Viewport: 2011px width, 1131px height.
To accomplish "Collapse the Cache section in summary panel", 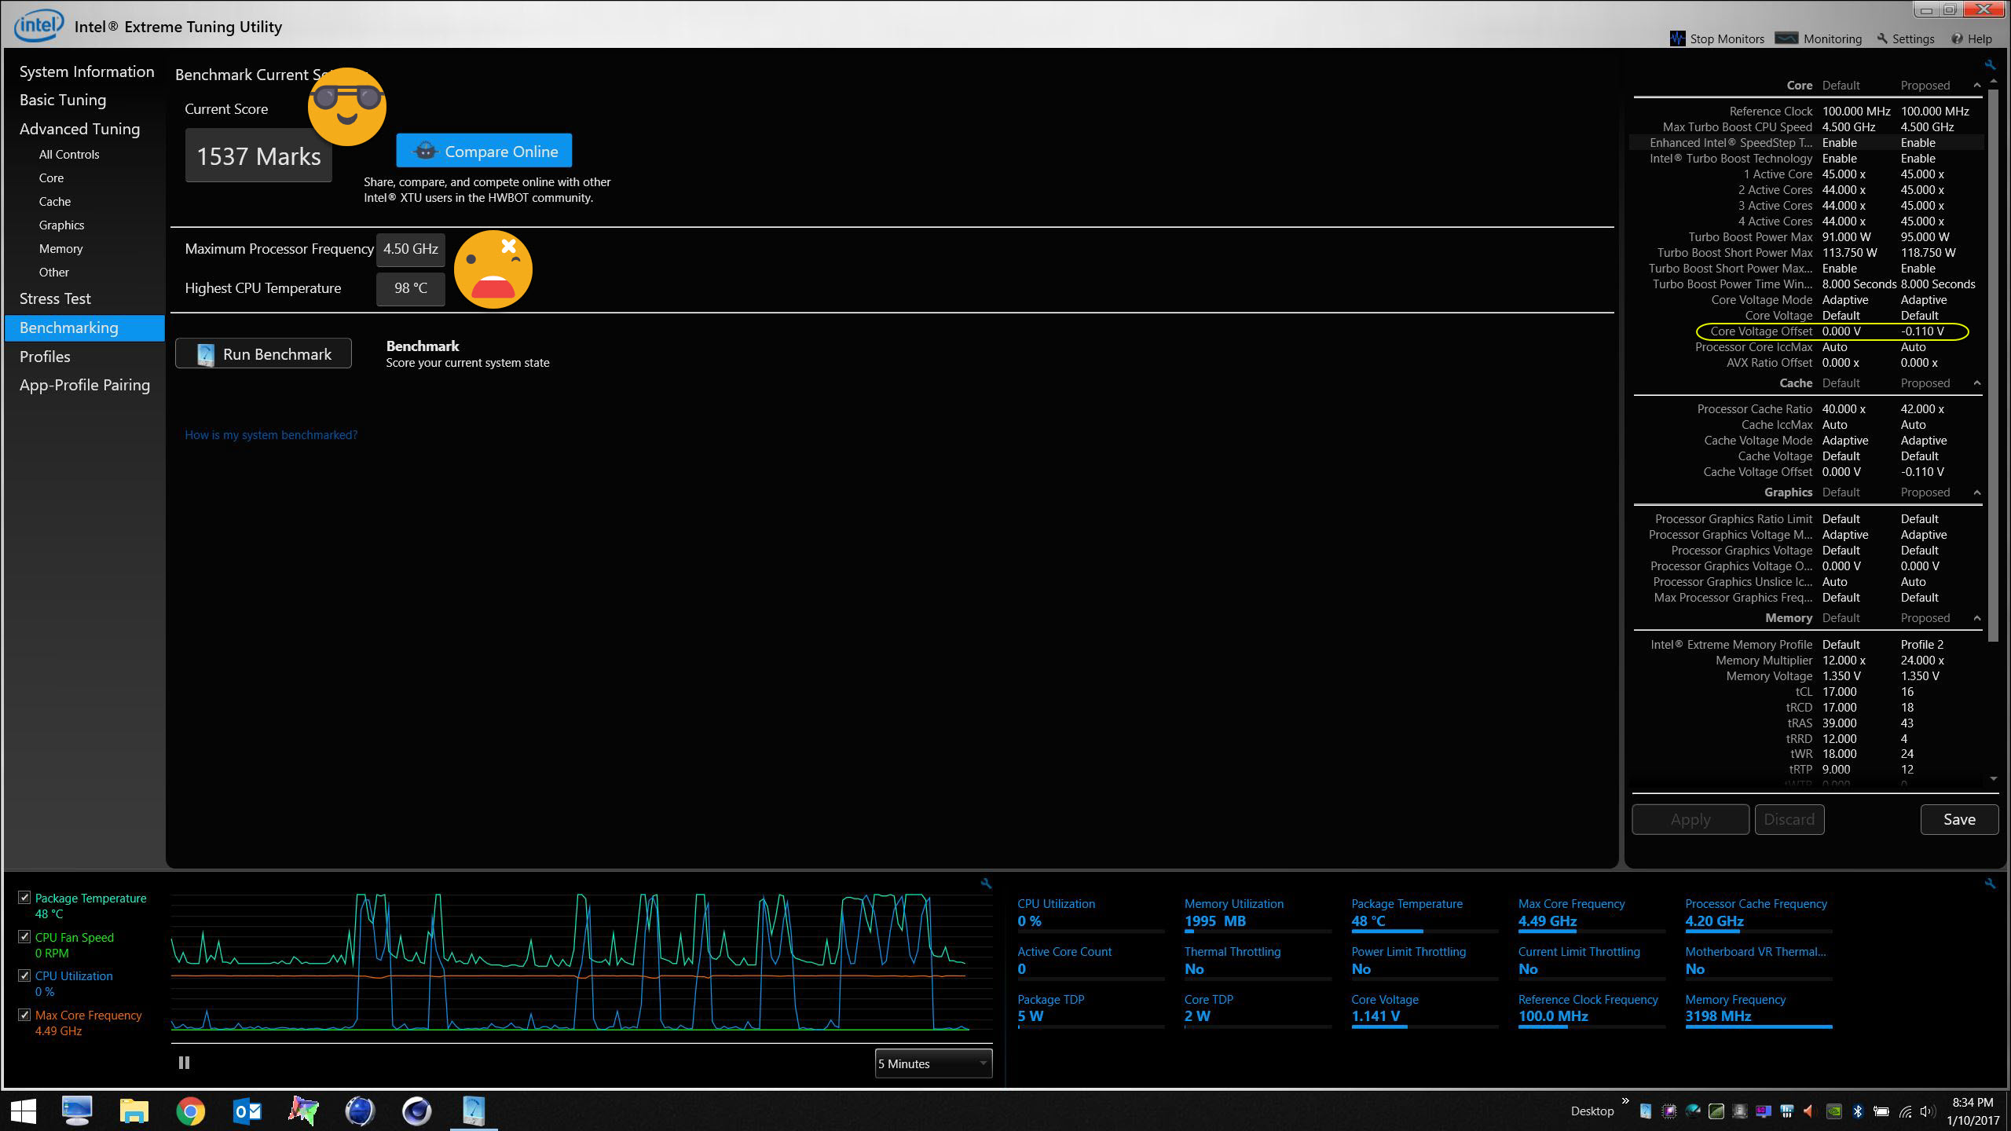I will point(1976,383).
